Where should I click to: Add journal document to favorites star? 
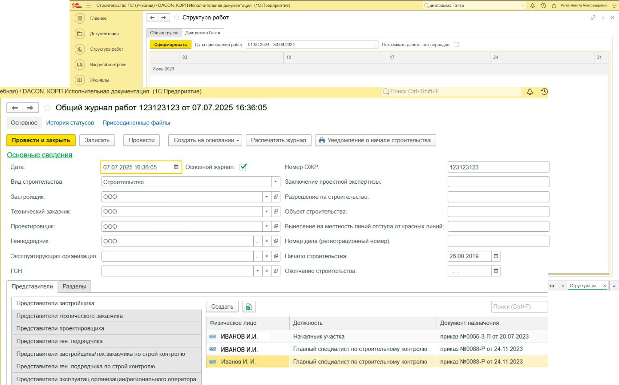[48, 108]
